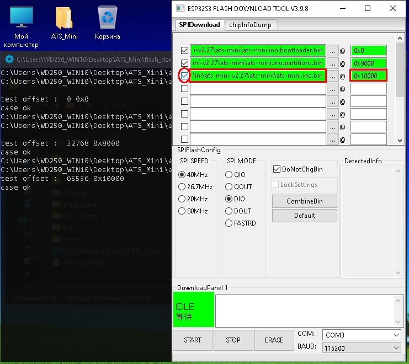Click the ats-mini.ino.bin file path field
409x364 pixels.
[258, 76]
